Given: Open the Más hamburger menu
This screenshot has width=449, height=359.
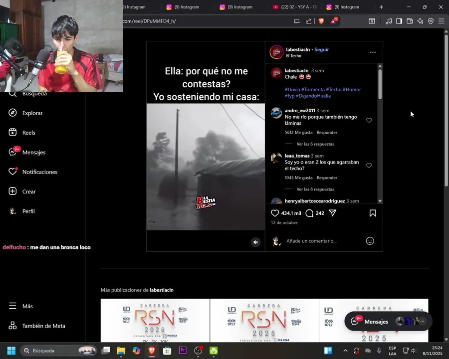Looking at the screenshot, I should click(20, 306).
